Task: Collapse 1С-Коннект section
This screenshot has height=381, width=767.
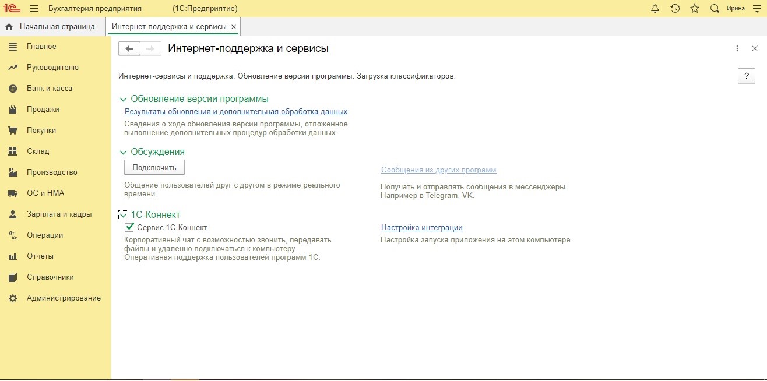Action: tap(123, 215)
